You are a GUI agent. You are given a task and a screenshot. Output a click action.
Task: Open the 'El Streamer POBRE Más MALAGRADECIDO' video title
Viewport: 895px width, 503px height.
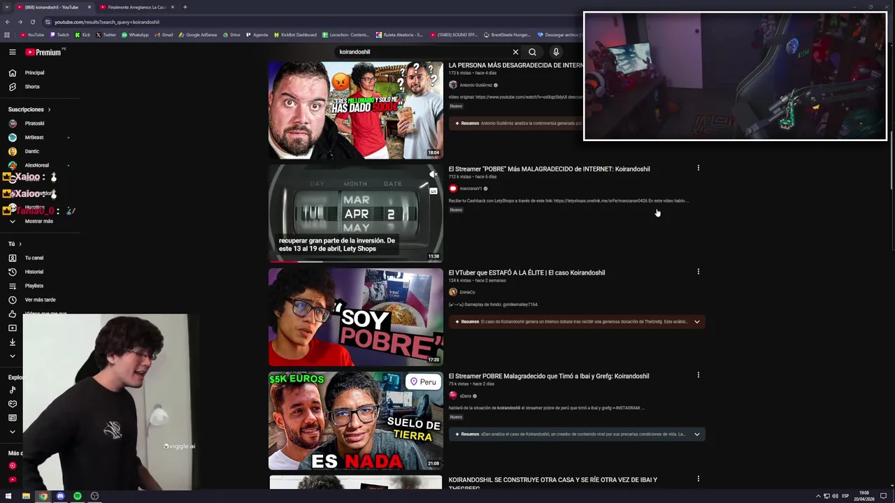(549, 169)
